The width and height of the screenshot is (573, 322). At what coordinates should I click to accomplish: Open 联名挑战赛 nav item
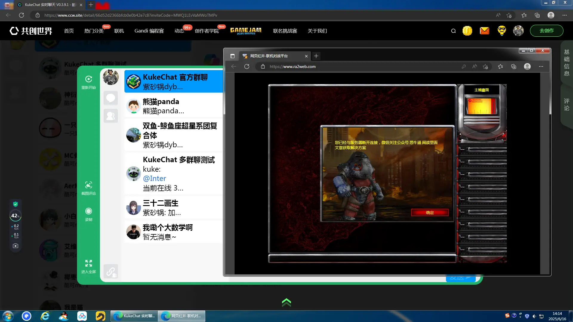click(285, 31)
